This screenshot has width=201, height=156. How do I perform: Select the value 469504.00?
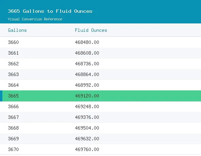87,128
